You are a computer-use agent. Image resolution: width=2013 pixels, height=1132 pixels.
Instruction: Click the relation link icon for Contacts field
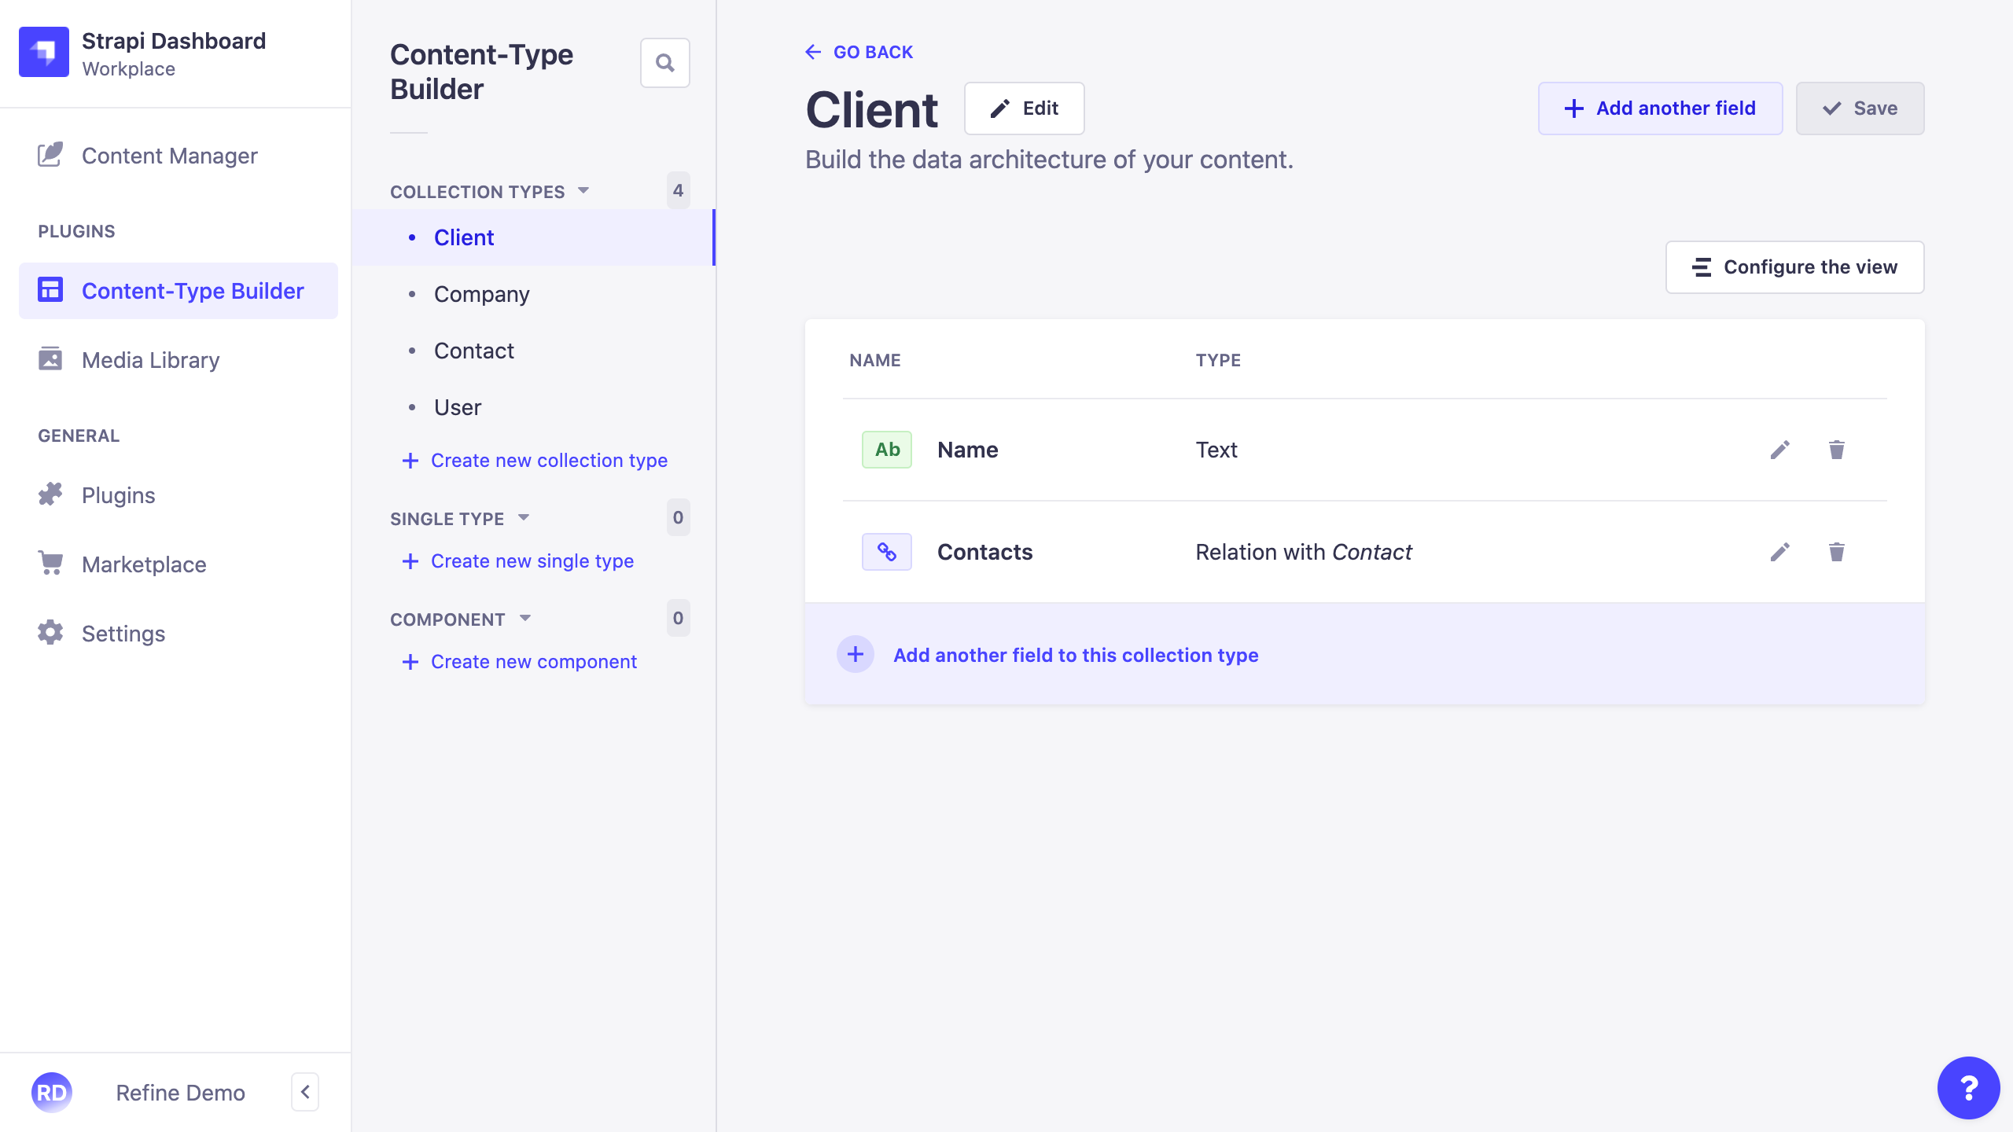point(886,552)
